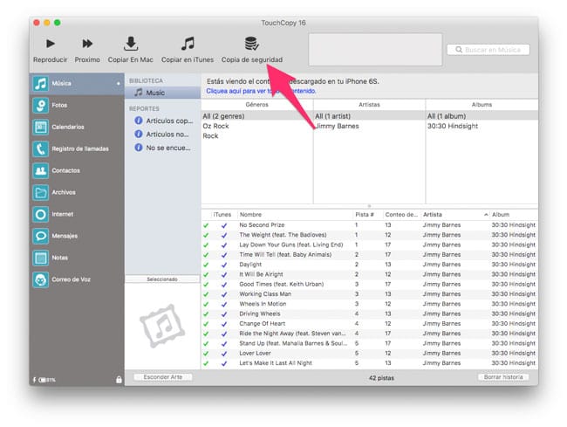Open Copia de seguridad backup icon

tap(251, 44)
